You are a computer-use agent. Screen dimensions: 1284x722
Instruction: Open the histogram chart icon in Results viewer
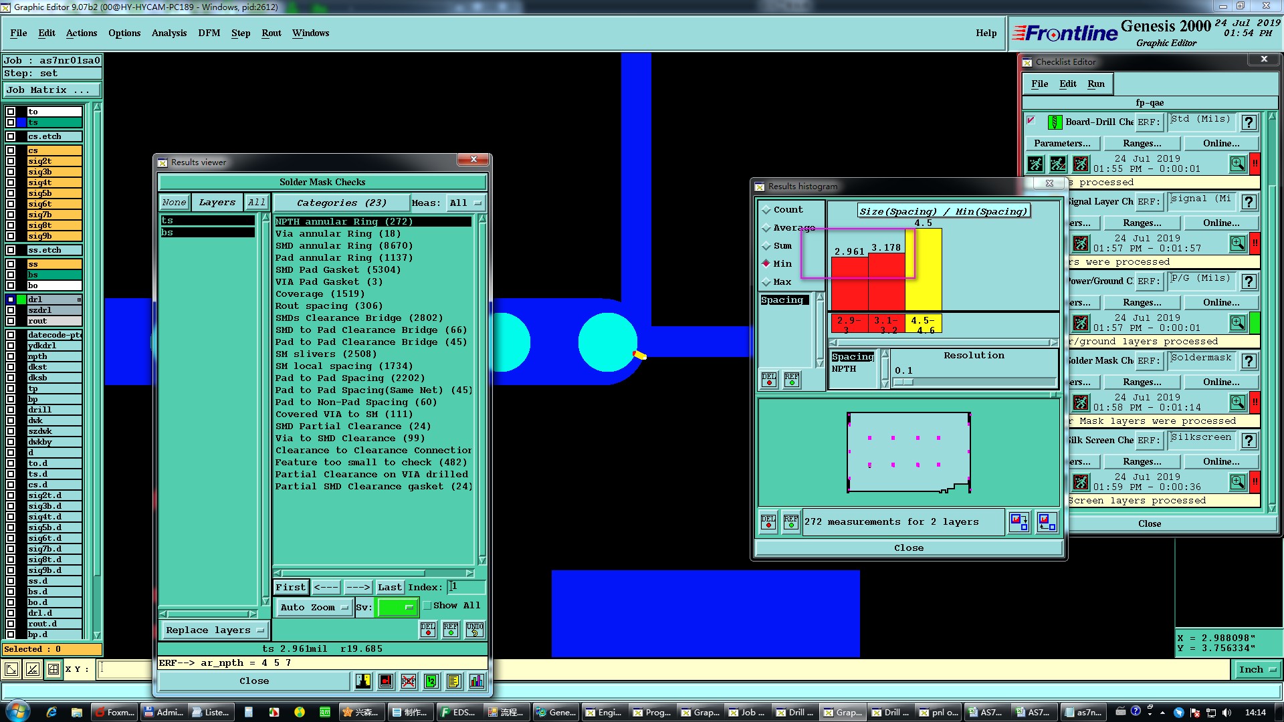click(476, 681)
